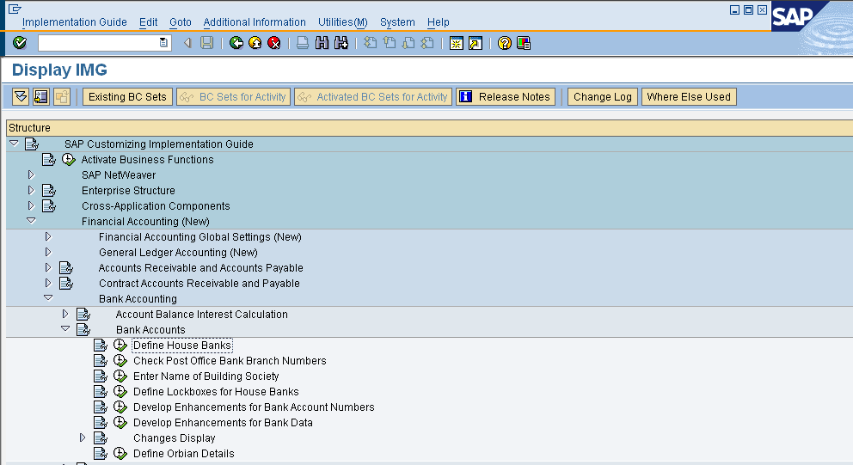Click the Previous Page icon

tap(389, 43)
